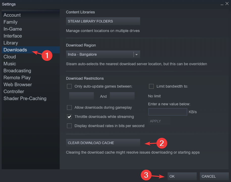The height and width of the screenshot is (182, 231).
Task: Click "Enter a new value below:" label
Action: point(169,104)
